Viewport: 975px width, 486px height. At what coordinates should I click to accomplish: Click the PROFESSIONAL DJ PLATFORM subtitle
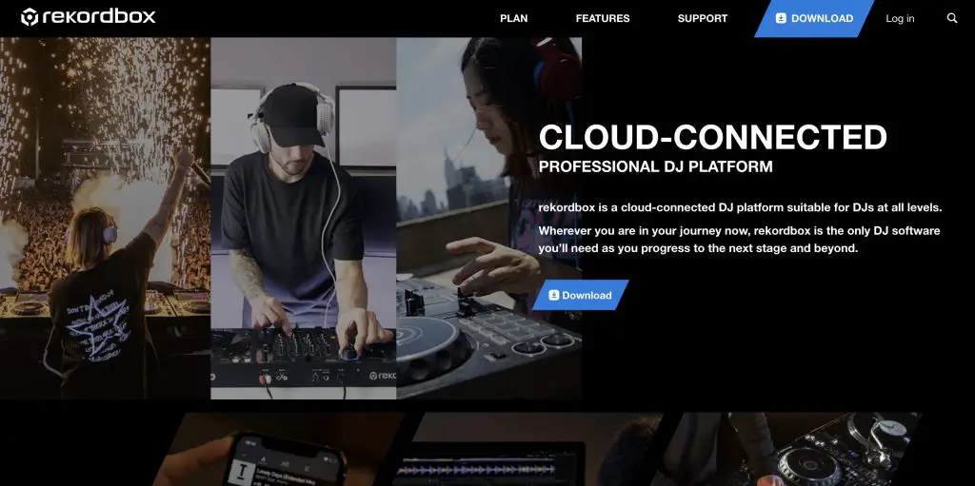pyautogui.click(x=655, y=166)
